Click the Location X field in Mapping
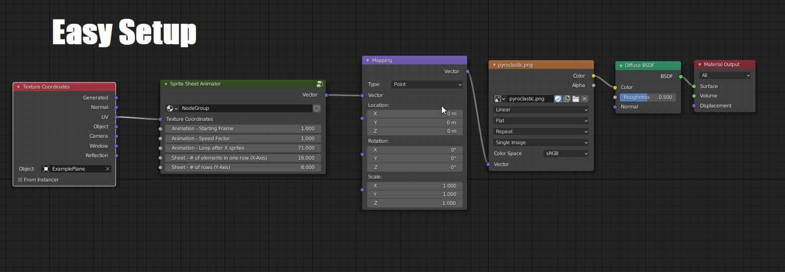 click(415, 114)
